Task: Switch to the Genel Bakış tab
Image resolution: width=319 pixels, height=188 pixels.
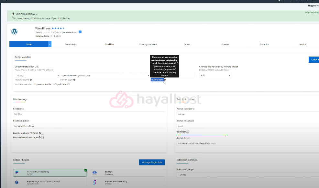Action: point(71,44)
